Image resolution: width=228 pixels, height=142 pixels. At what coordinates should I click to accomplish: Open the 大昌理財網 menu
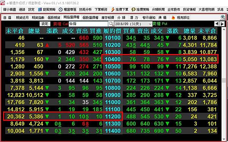point(206,10)
